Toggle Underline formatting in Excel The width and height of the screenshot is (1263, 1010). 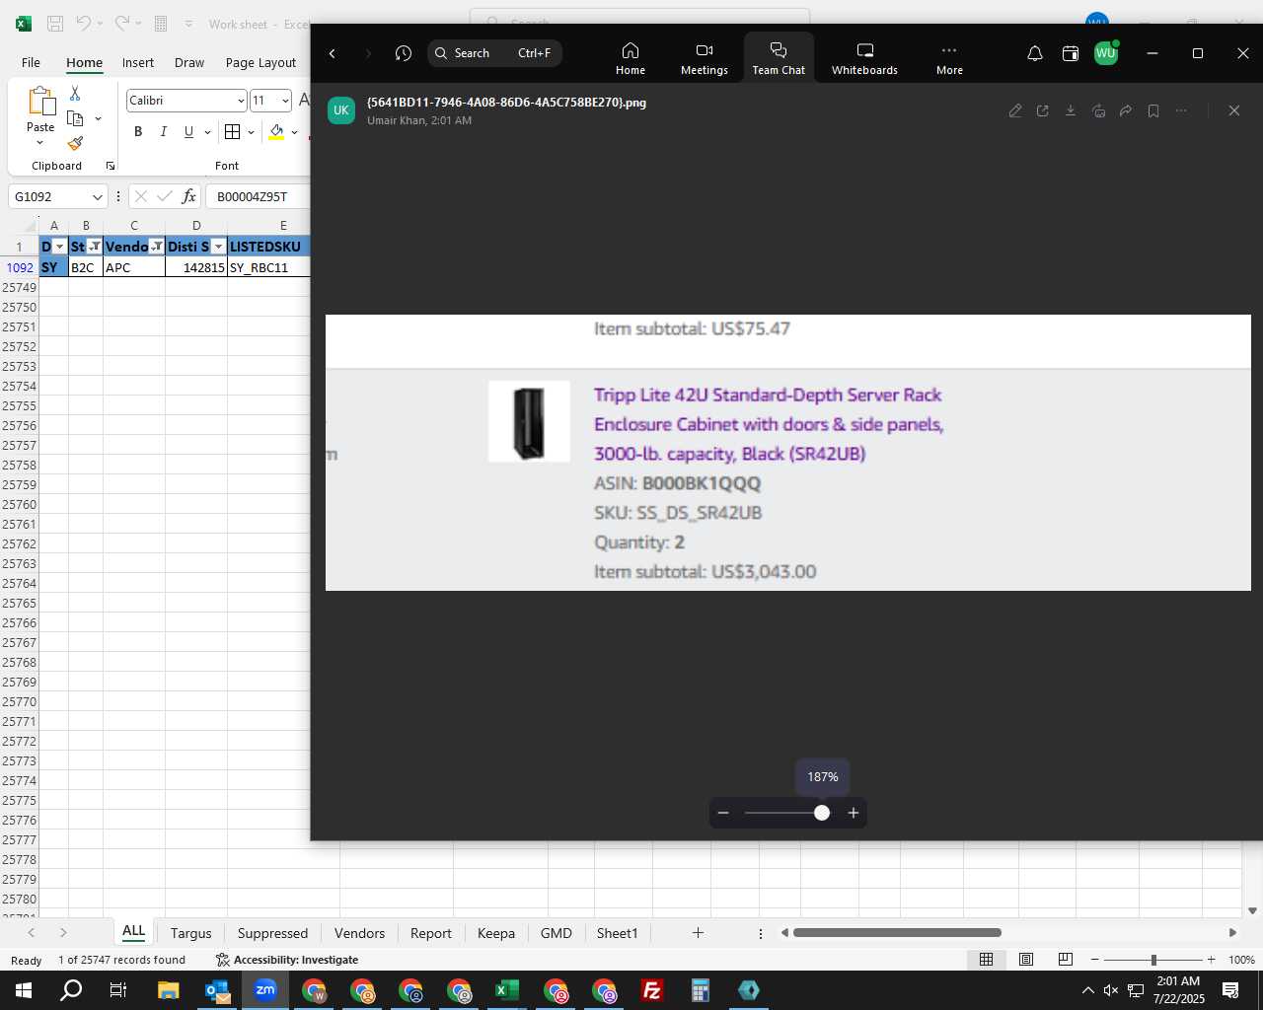click(188, 131)
